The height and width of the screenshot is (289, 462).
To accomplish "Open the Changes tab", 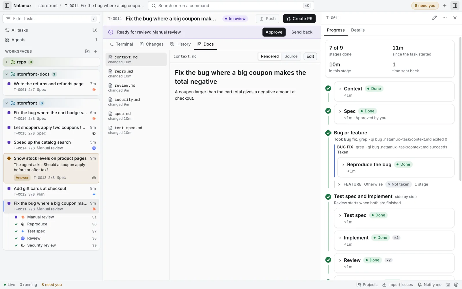I will pyautogui.click(x=152, y=44).
